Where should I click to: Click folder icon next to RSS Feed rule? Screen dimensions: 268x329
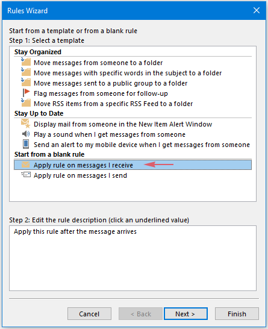(x=26, y=103)
